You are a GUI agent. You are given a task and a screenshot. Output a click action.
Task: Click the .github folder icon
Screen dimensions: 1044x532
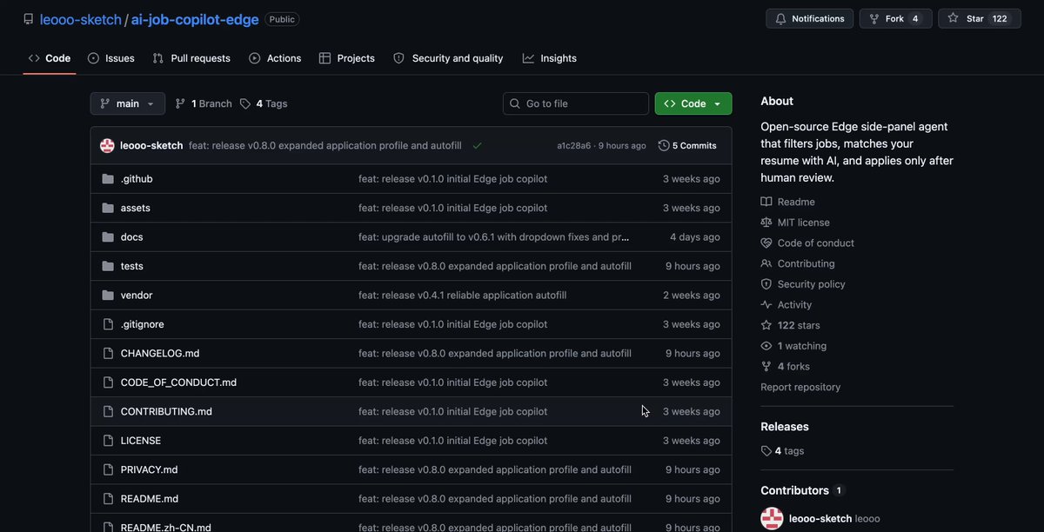(108, 179)
